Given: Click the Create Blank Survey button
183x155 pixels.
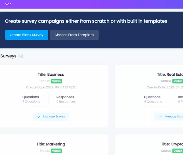Looking at the screenshot, I should click(27, 35).
